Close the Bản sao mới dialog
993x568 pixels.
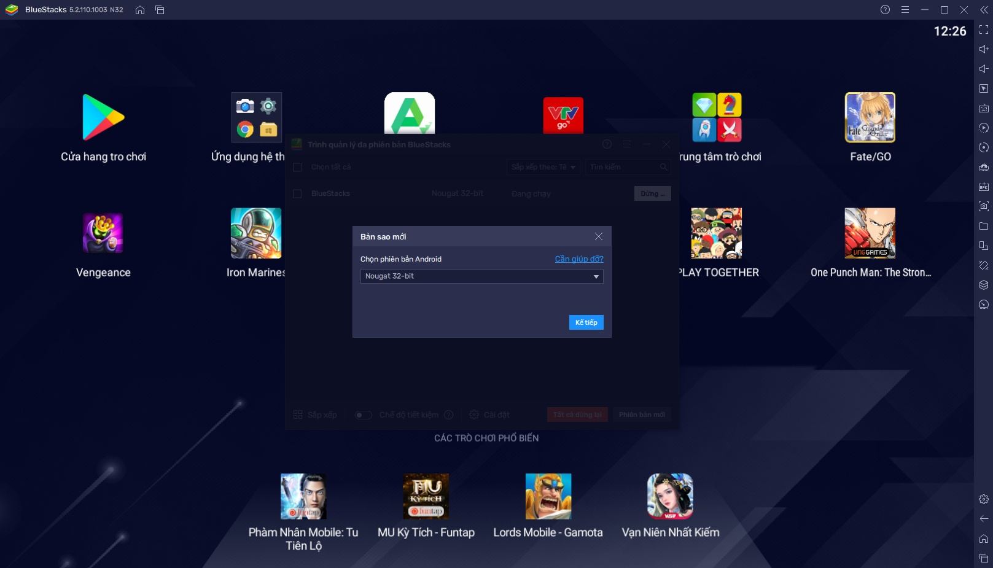(x=599, y=236)
